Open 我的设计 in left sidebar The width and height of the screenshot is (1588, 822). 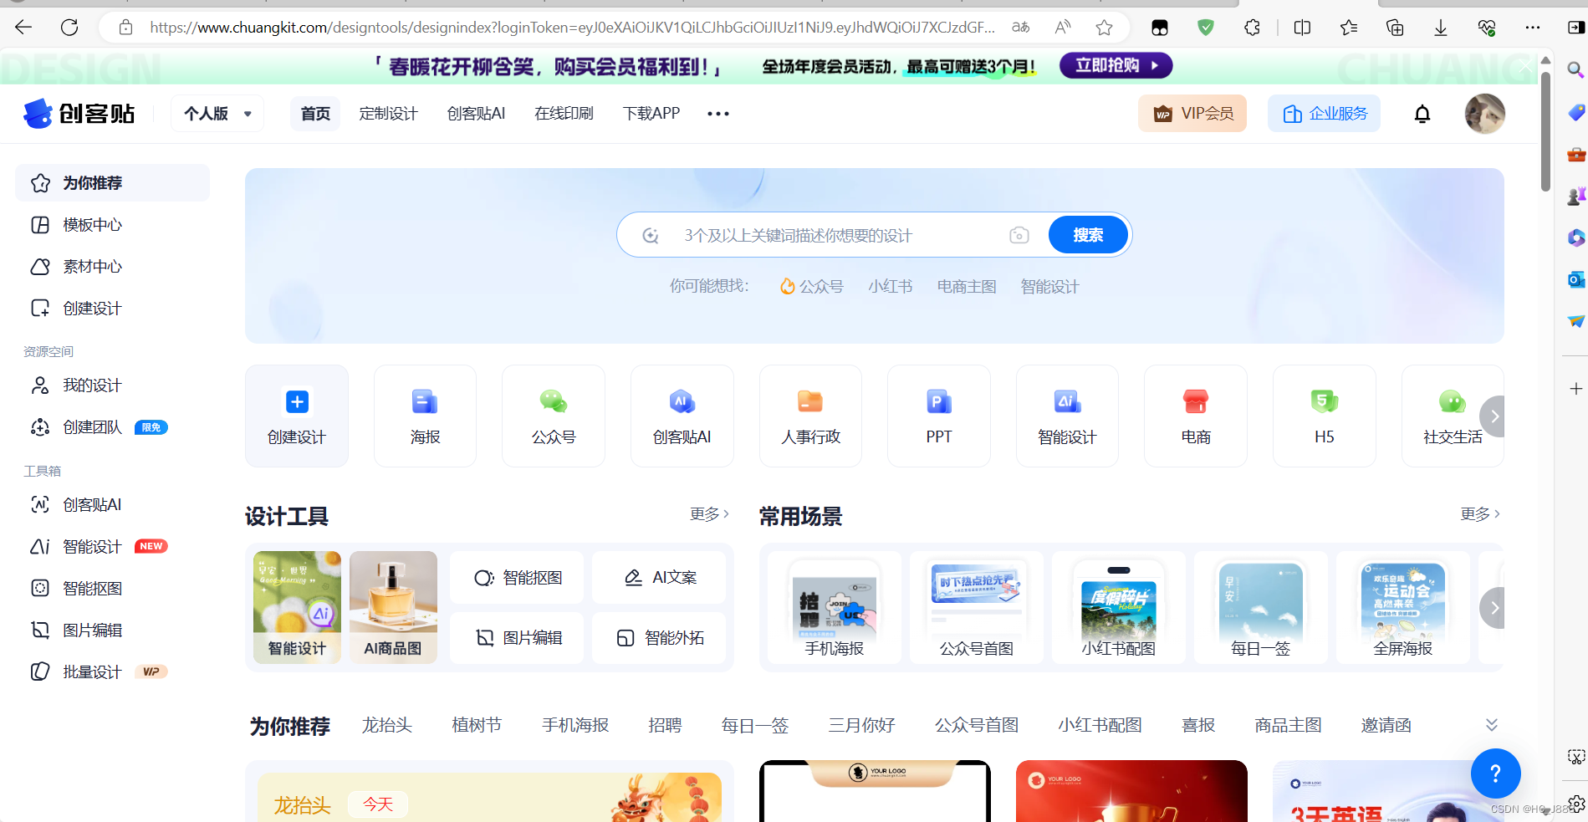pyautogui.click(x=112, y=385)
